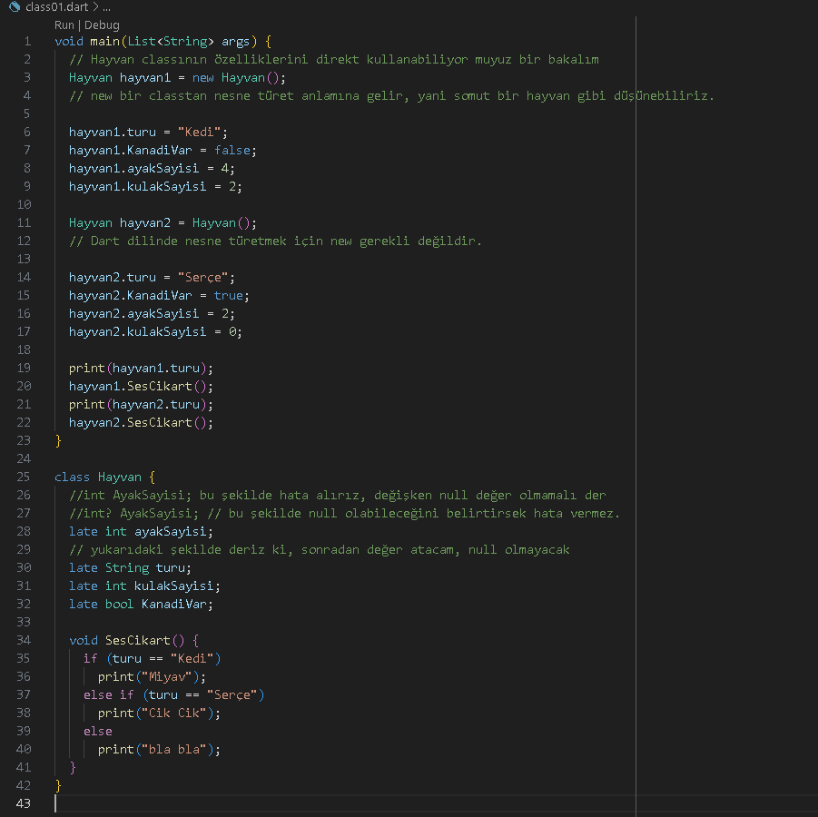Click line number 34 in gutter
The height and width of the screenshot is (817, 818).
24,640
